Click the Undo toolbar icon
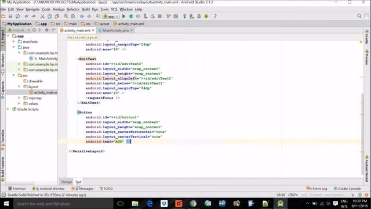The width and height of the screenshot is (371, 209). click(x=26, y=16)
